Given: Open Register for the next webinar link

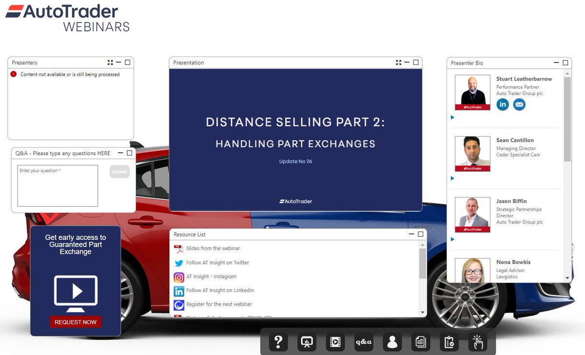Looking at the screenshot, I should pyautogui.click(x=219, y=304).
